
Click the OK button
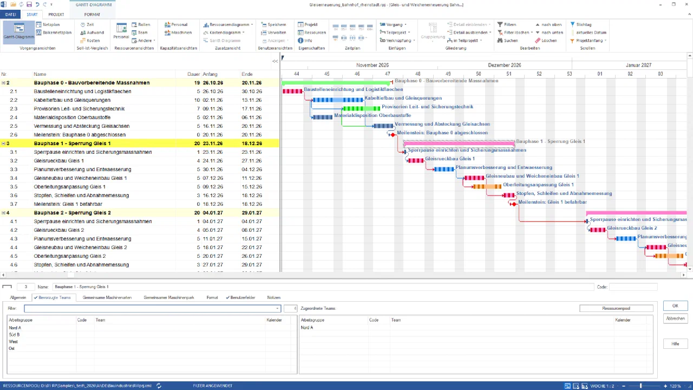[675, 306]
